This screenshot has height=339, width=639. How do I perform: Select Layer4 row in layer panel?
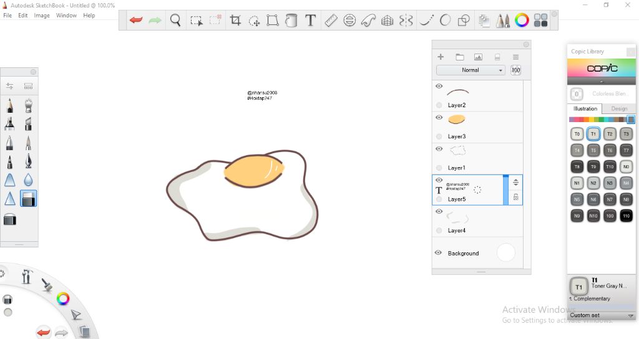click(x=477, y=221)
